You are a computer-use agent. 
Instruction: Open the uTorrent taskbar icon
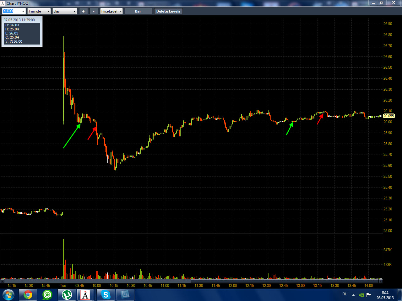pyautogui.click(x=67, y=295)
